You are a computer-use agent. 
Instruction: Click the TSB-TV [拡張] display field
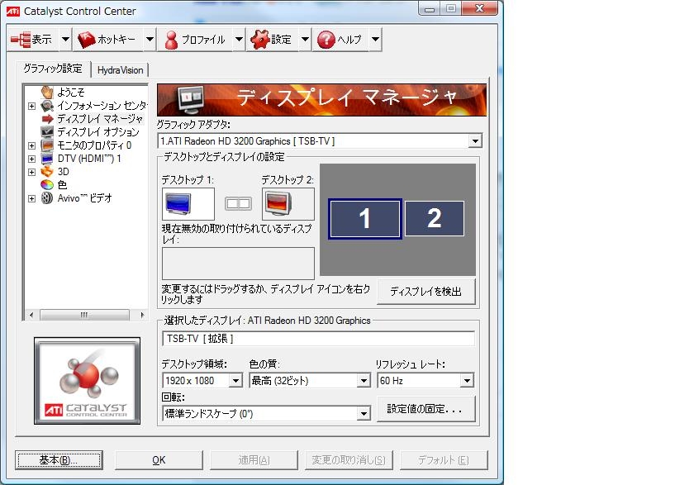(x=318, y=339)
